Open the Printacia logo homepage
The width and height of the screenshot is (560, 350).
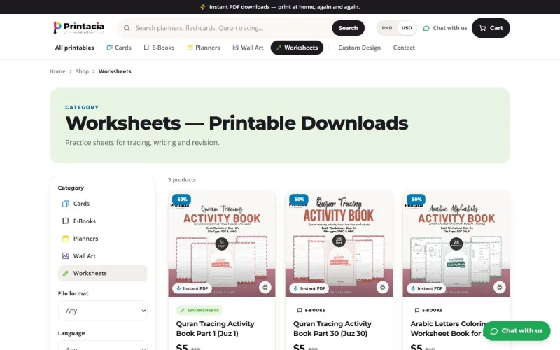(x=79, y=27)
